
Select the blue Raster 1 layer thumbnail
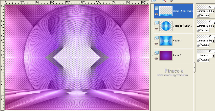[166, 41]
